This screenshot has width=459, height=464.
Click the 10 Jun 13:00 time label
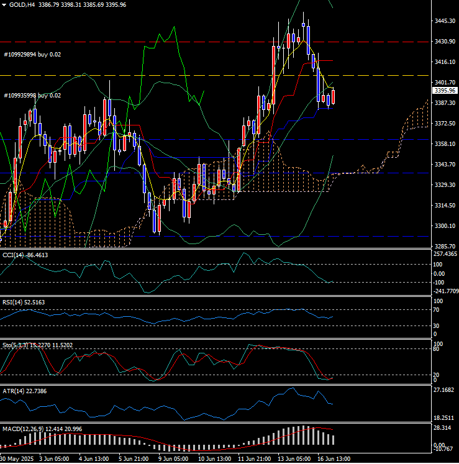(214, 458)
